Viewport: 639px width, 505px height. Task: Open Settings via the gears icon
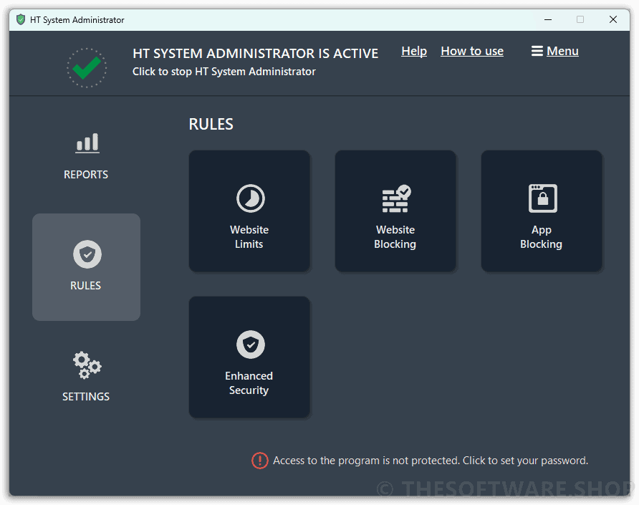(x=87, y=365)
